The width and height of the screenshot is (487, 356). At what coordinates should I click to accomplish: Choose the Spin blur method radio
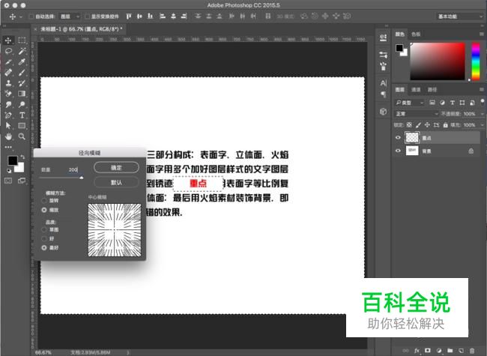pyautogui.click(x=44, y=201)
